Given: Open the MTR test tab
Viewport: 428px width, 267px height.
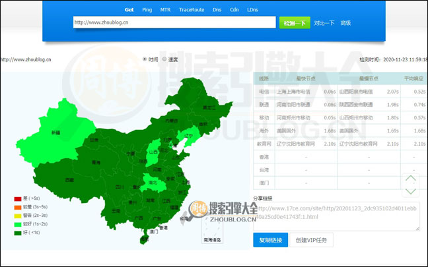Looking at the screenshot, I should tap(165, 10).
